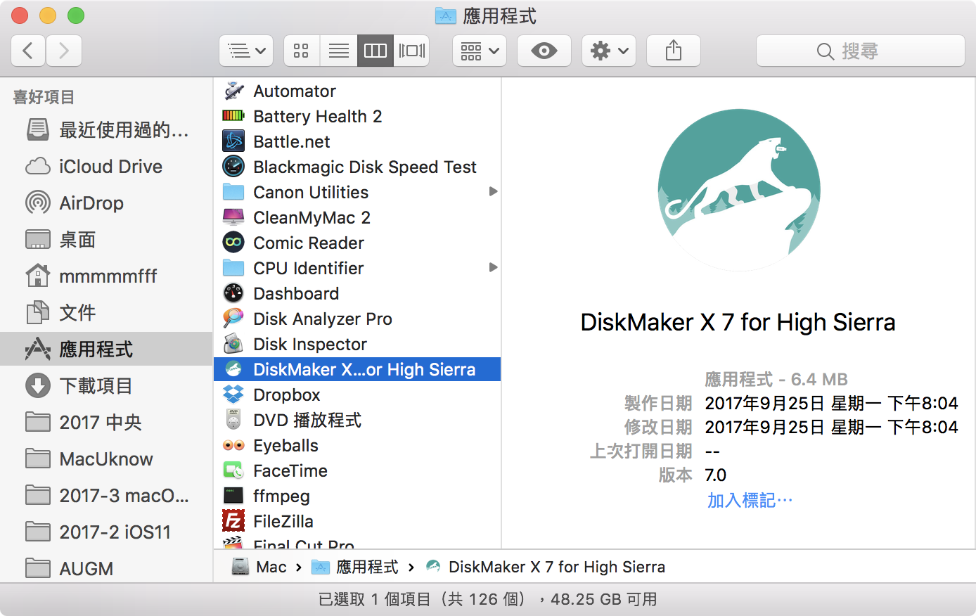Select the Disk Inspector icon
The height and width of the screenshot is (616, 976).
point(233,344)
